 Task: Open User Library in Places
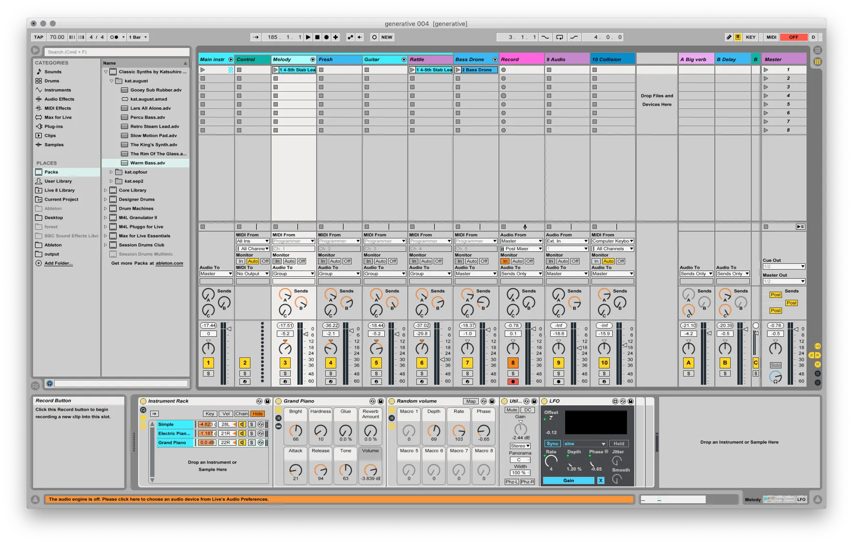pos(58,181)
